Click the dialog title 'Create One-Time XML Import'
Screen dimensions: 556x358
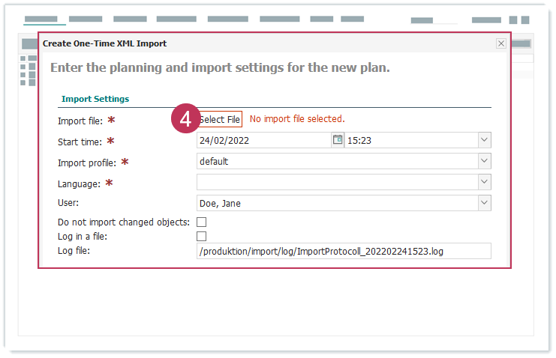[x=105, y=44]
